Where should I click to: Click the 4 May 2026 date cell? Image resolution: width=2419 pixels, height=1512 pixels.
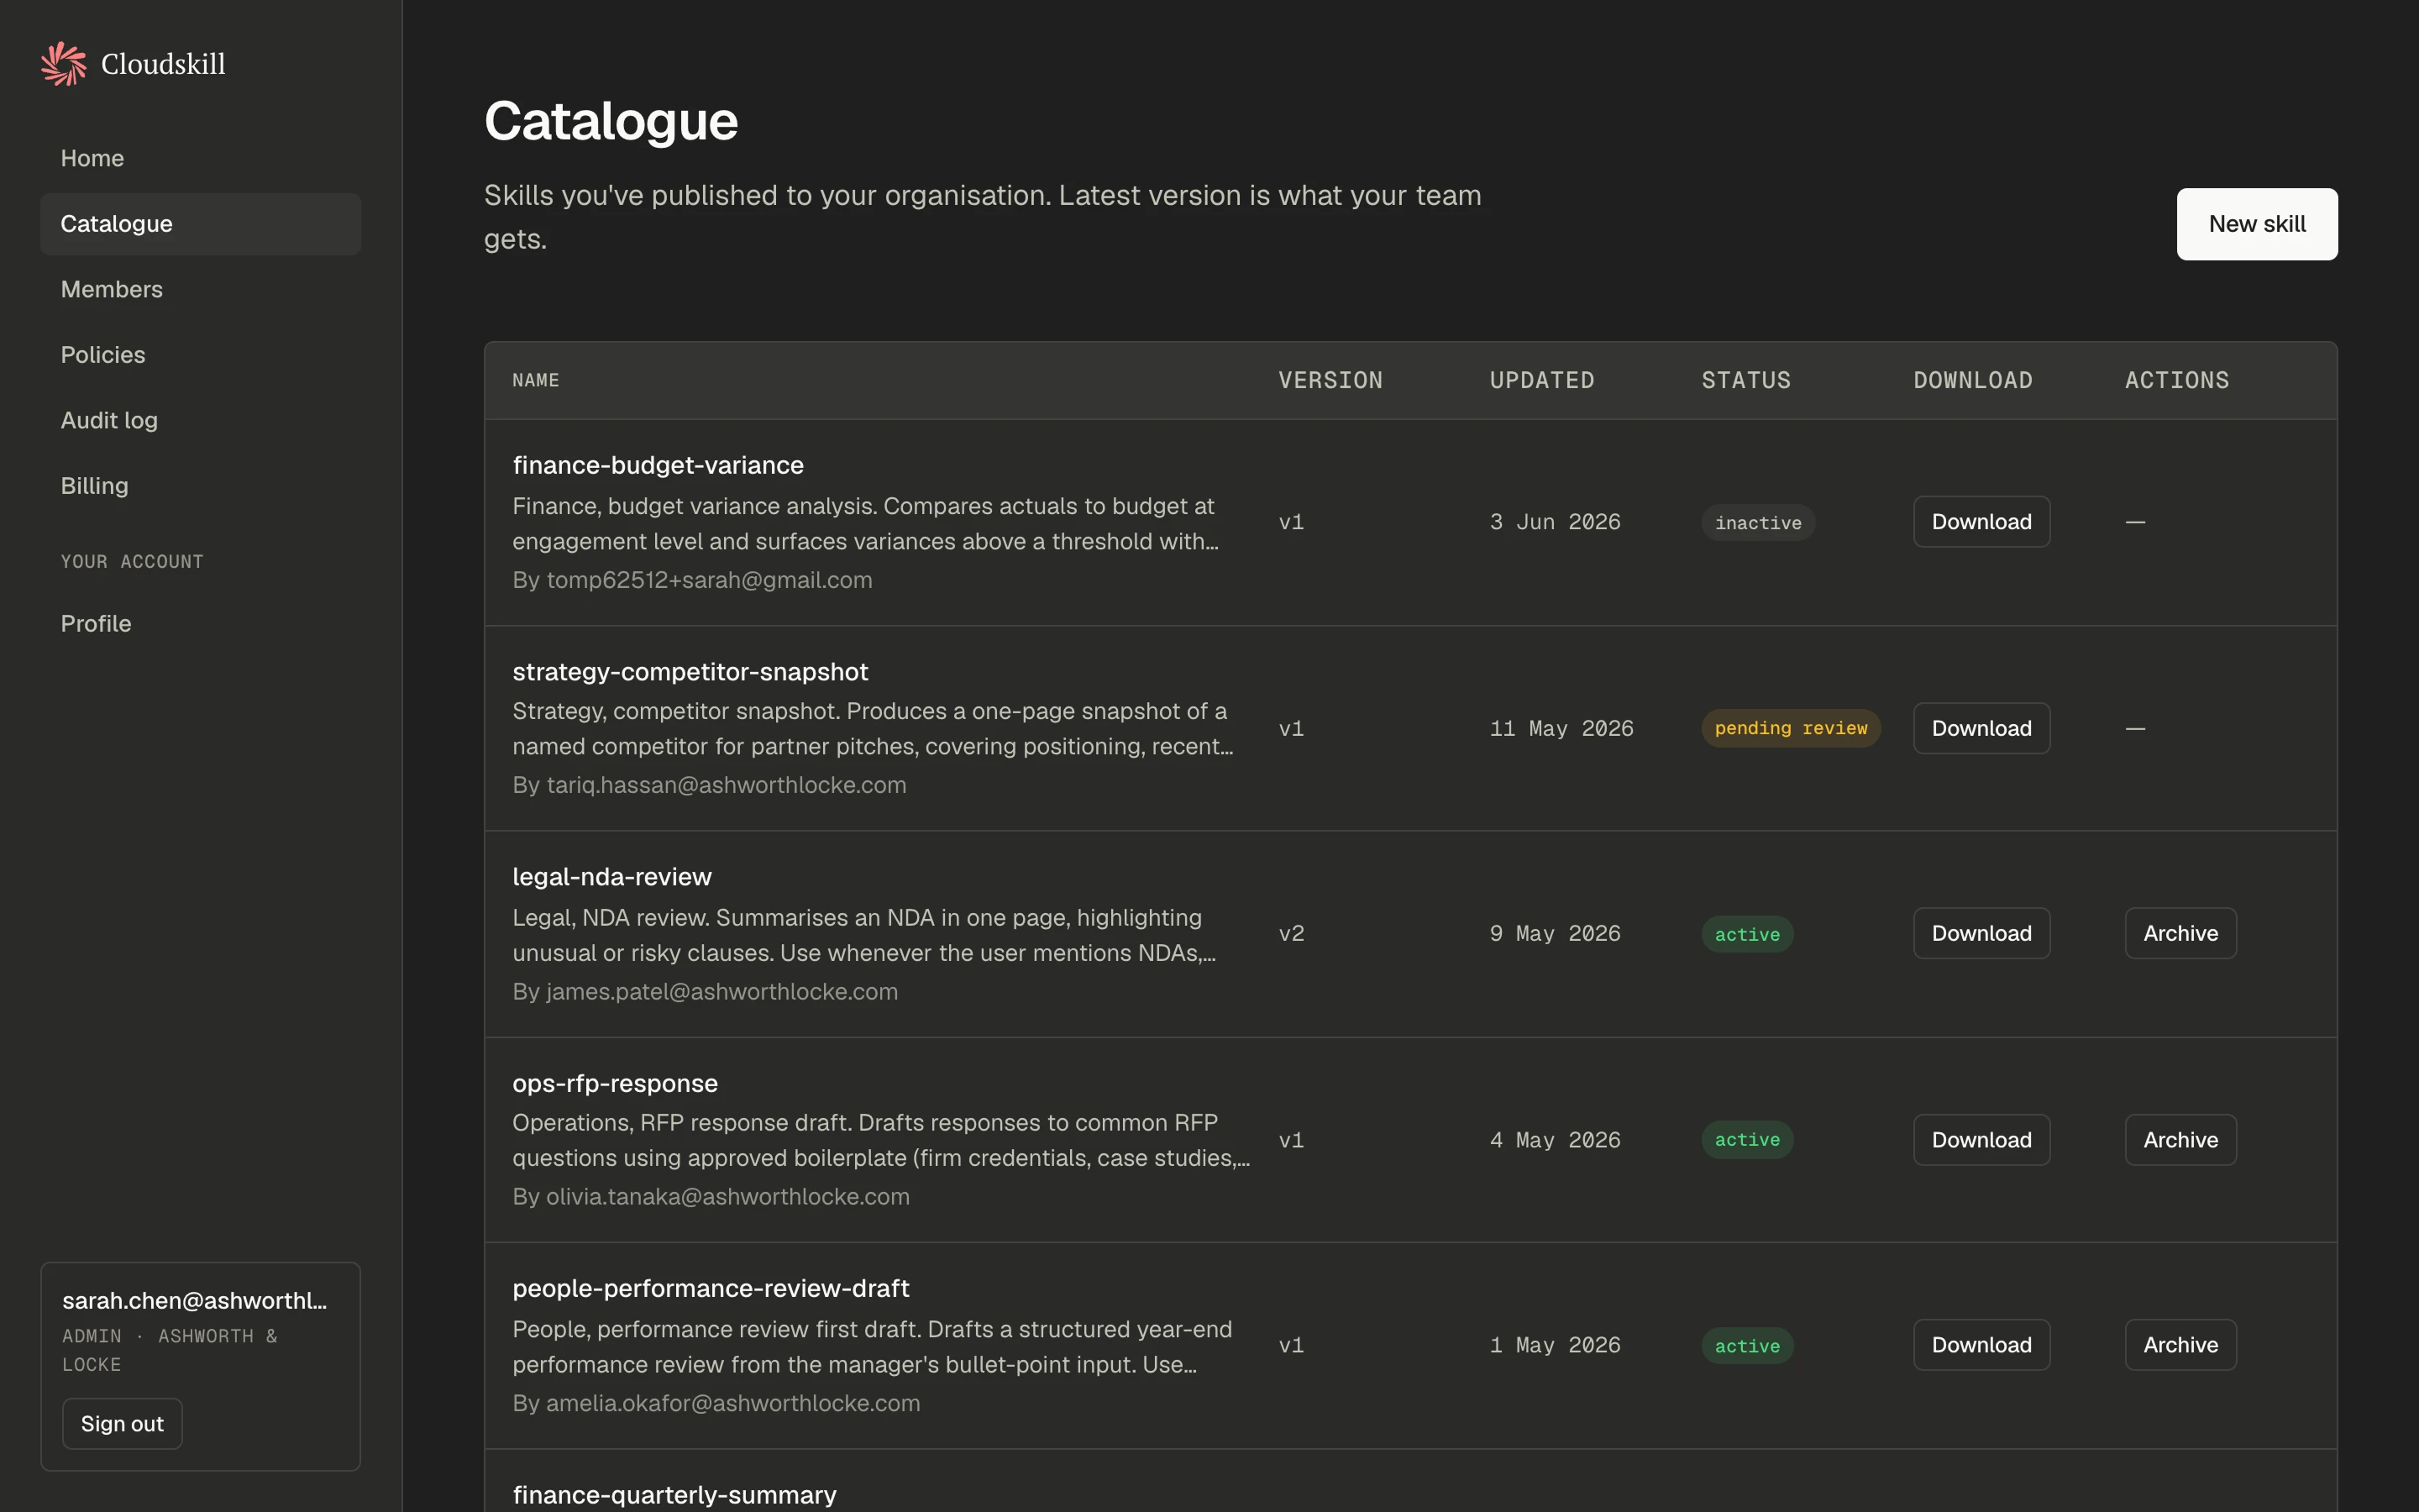1555,1140
